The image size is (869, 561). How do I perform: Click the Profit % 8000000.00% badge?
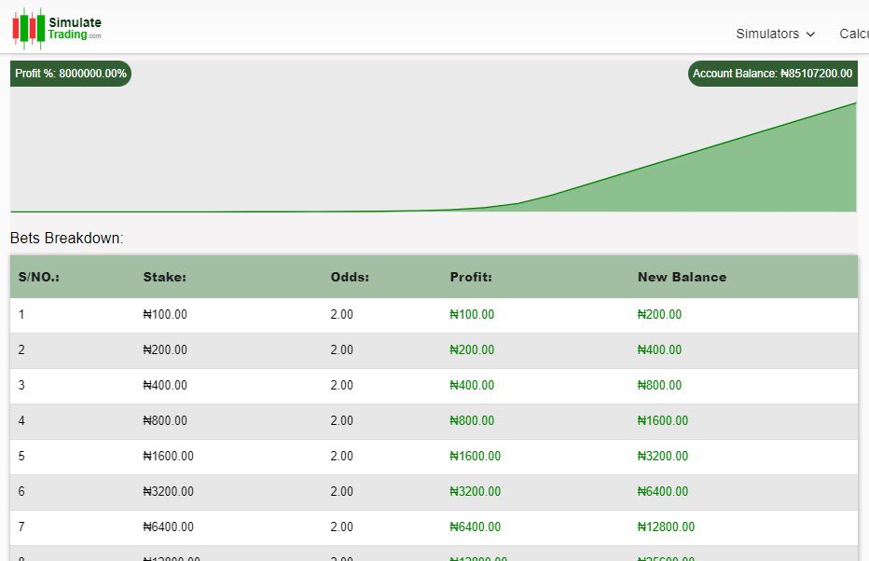[70, 74]
